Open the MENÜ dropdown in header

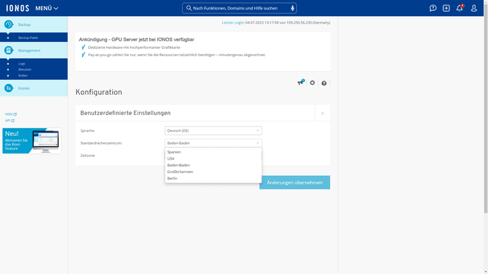47,8
